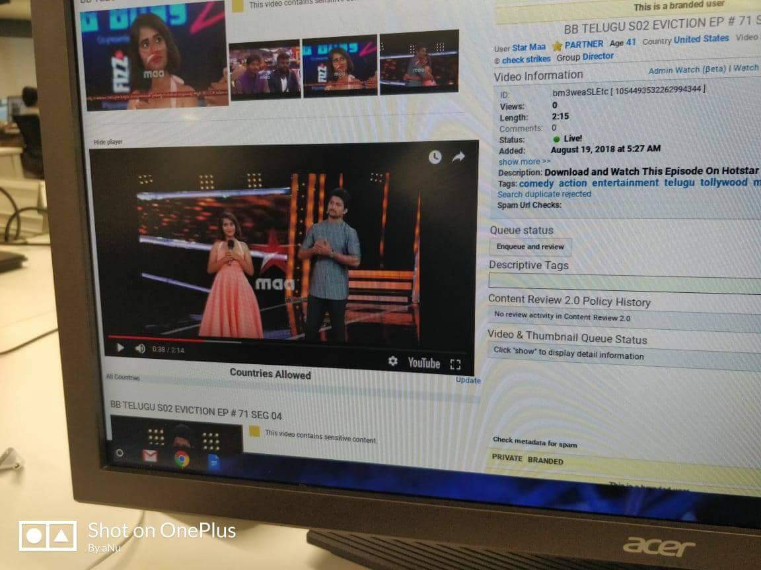Select the second small thumbnail with two men
Viewport: 761px width, 570px height.
tap(264, 69)
